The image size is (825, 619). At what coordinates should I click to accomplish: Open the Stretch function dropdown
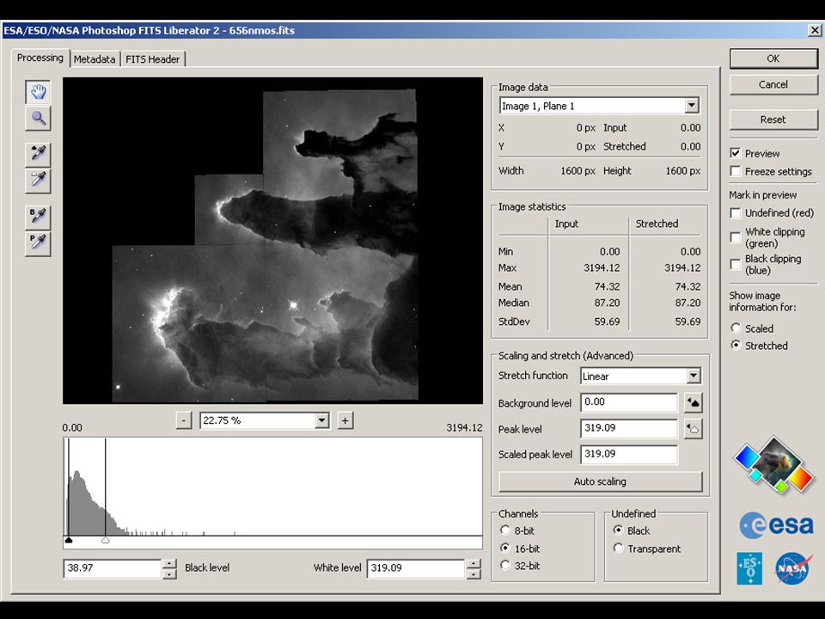coord(694,376)
